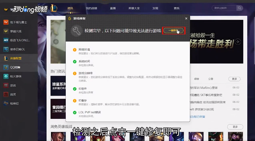Open QQ炫舞 game icon
Image resolution: width=255 pixels, height=141 pixels.
6,67
